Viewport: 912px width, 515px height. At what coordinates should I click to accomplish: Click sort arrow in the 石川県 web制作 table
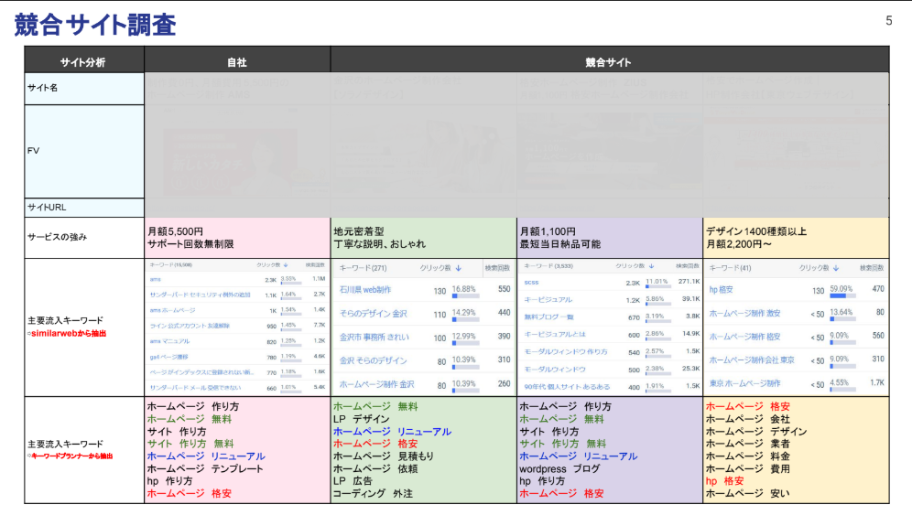point(458,268)
